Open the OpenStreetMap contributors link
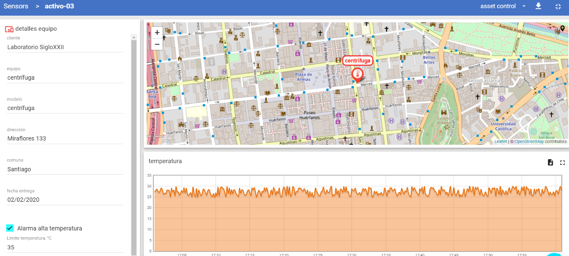The width and height of the screenshot is (569, 256). (x=529, y=142)
